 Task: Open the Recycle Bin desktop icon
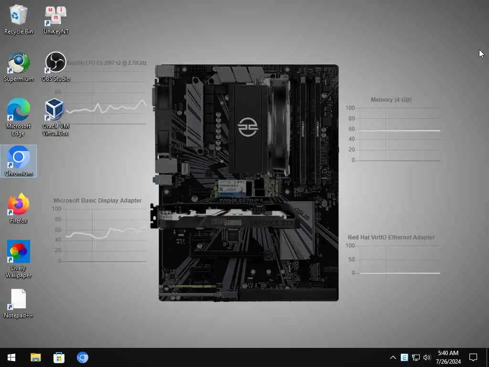[19, 19]
